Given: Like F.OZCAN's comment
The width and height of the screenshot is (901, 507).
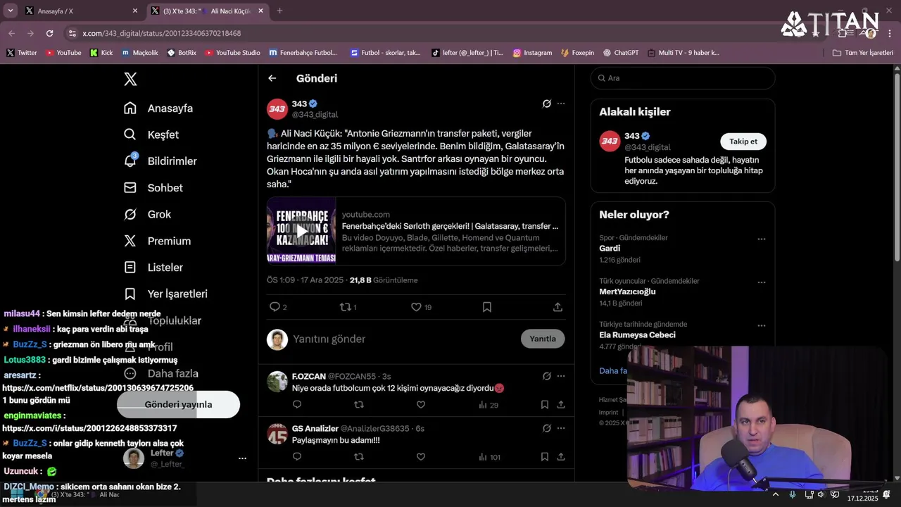Looking at the screenshot, I should coord(421,405).
